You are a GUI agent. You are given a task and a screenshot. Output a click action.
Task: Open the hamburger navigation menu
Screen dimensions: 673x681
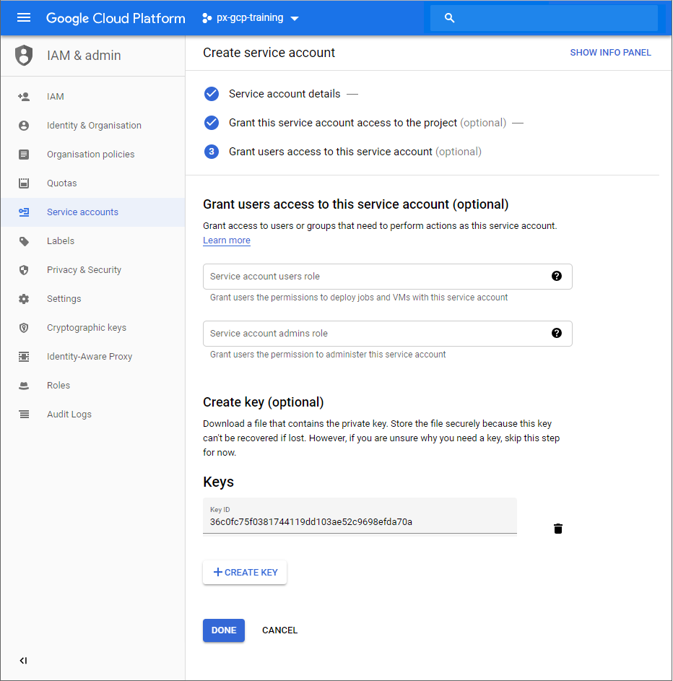(x=24, y=18)
